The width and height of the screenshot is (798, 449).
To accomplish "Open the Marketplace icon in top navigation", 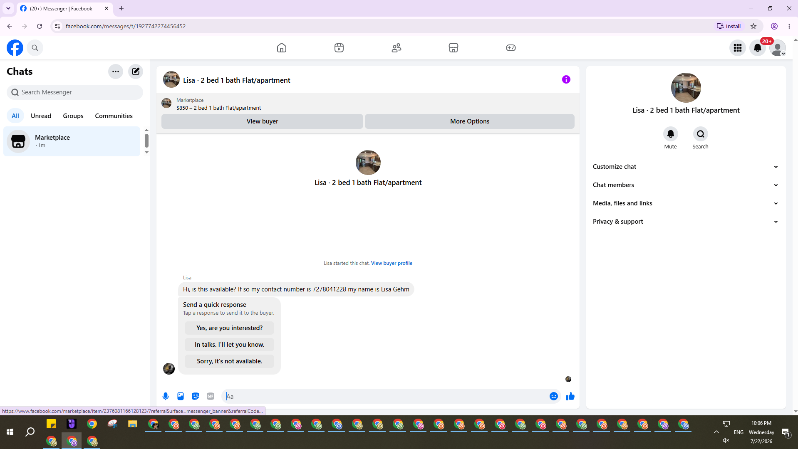I will click(x=454, y=48).
